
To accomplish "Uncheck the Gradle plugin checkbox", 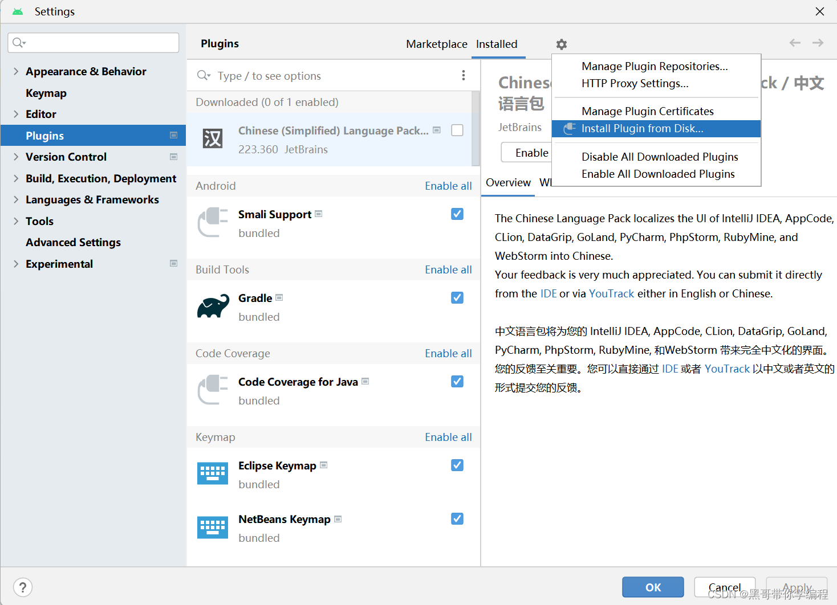I will tap(457, 297).
